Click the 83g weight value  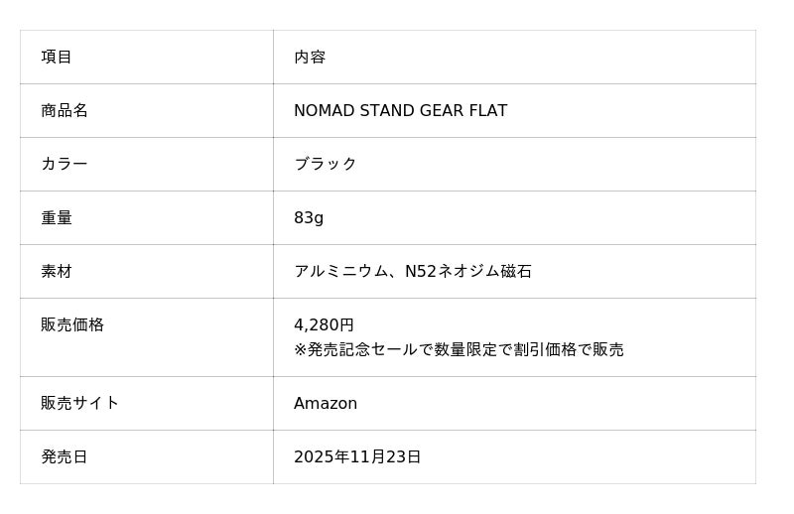click(x=309, y=217)
